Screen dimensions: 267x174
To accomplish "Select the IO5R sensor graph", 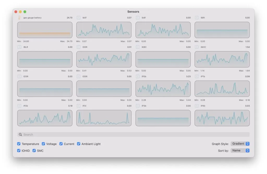I will click(104, 89).
